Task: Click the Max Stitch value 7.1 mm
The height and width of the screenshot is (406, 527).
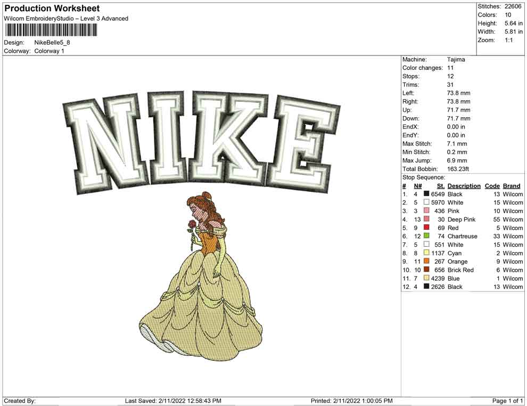Action: (x=457, y=144)
